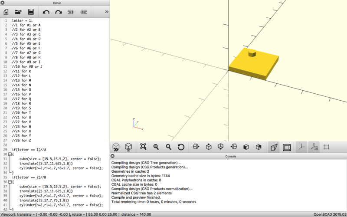The width and height of the screenshot is (347, 217).
Task: Switch to Front view
Action: [246, 147]
